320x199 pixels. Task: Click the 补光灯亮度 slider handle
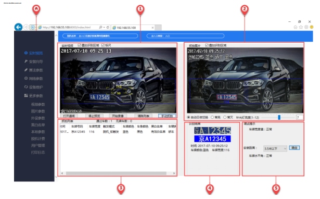(279, 117)
